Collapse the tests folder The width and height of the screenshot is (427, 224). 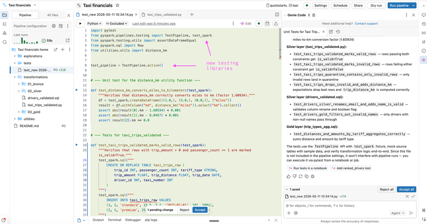pos(15,63)
